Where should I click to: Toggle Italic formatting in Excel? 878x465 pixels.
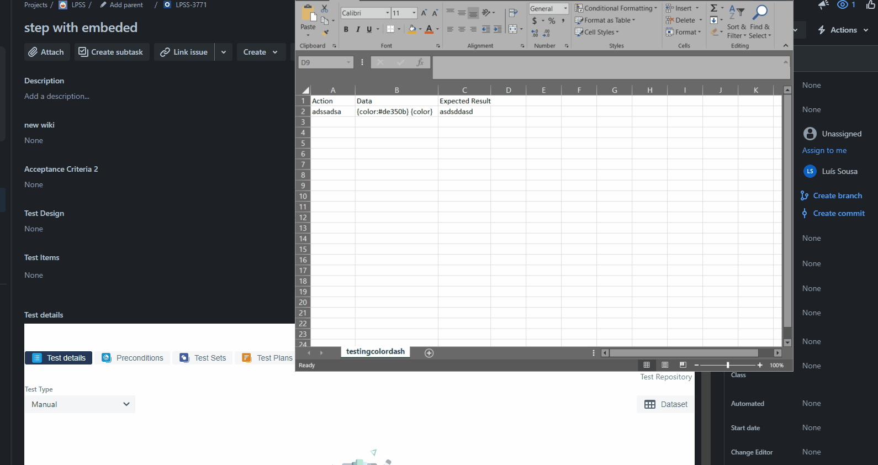coord(358,29)
